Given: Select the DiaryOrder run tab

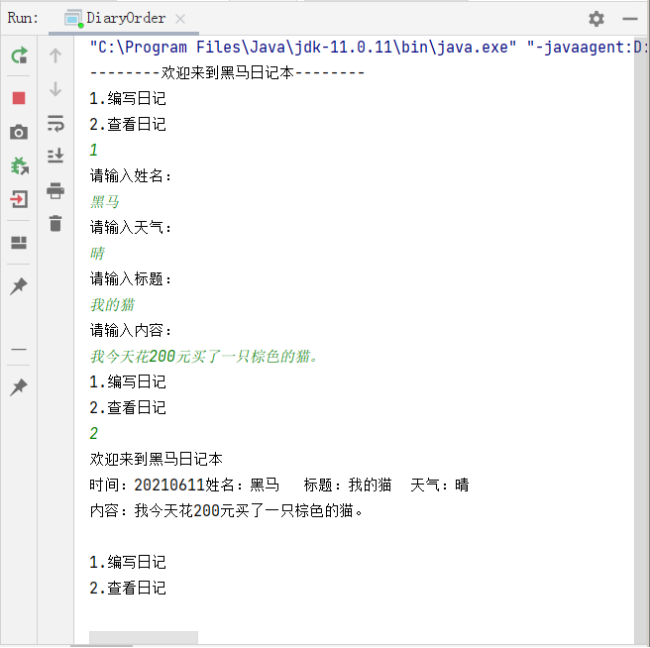Looking at the screenshot, I should point(113,18).
